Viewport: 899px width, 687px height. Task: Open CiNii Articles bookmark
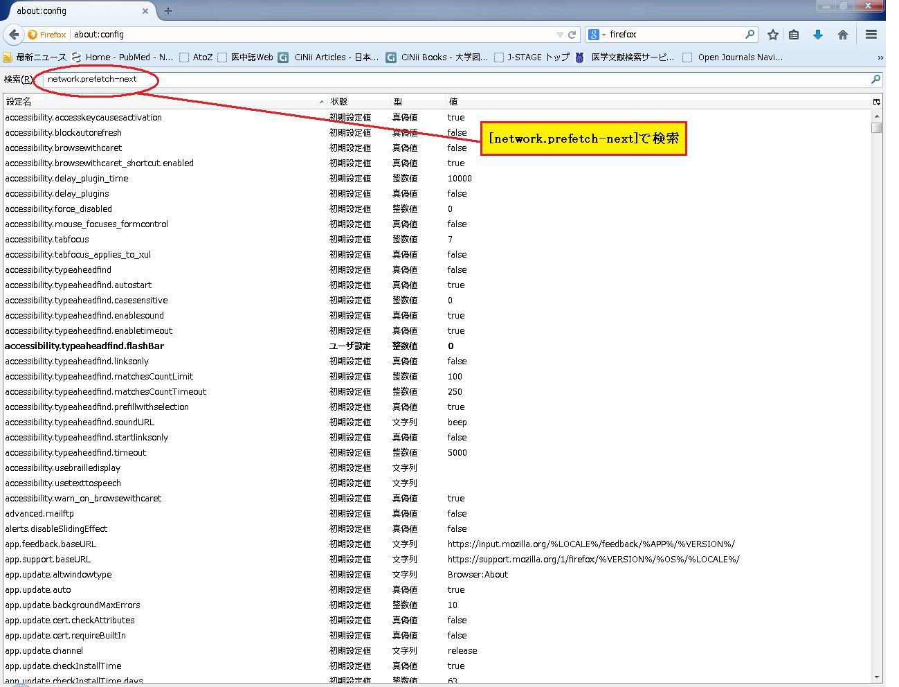[329, 57]
